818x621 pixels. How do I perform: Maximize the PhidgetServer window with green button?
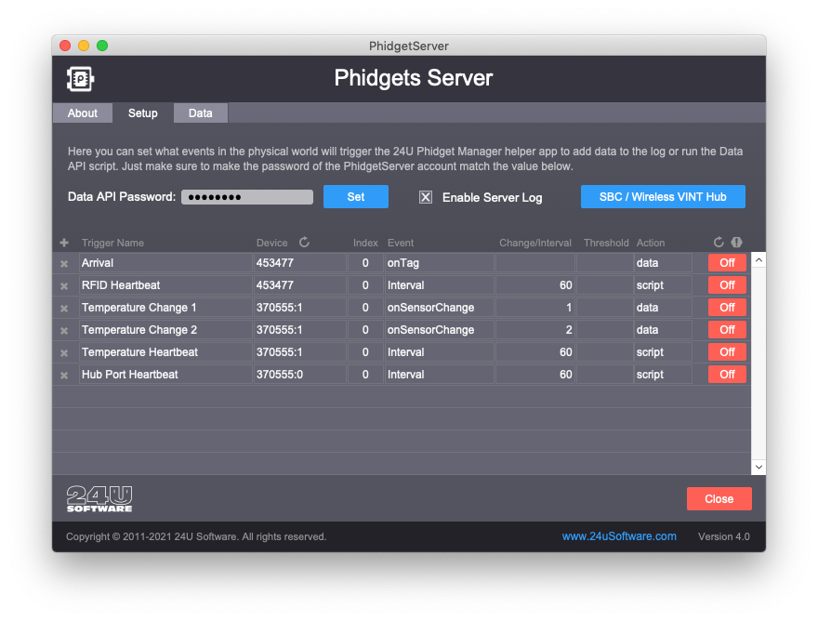(102, 46)
